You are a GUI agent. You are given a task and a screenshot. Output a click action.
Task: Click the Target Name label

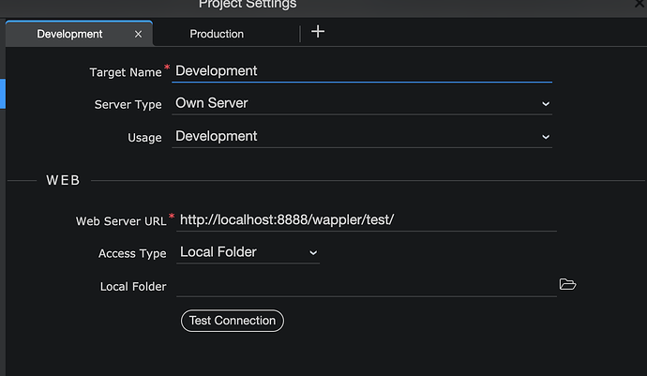coord(126,72)
